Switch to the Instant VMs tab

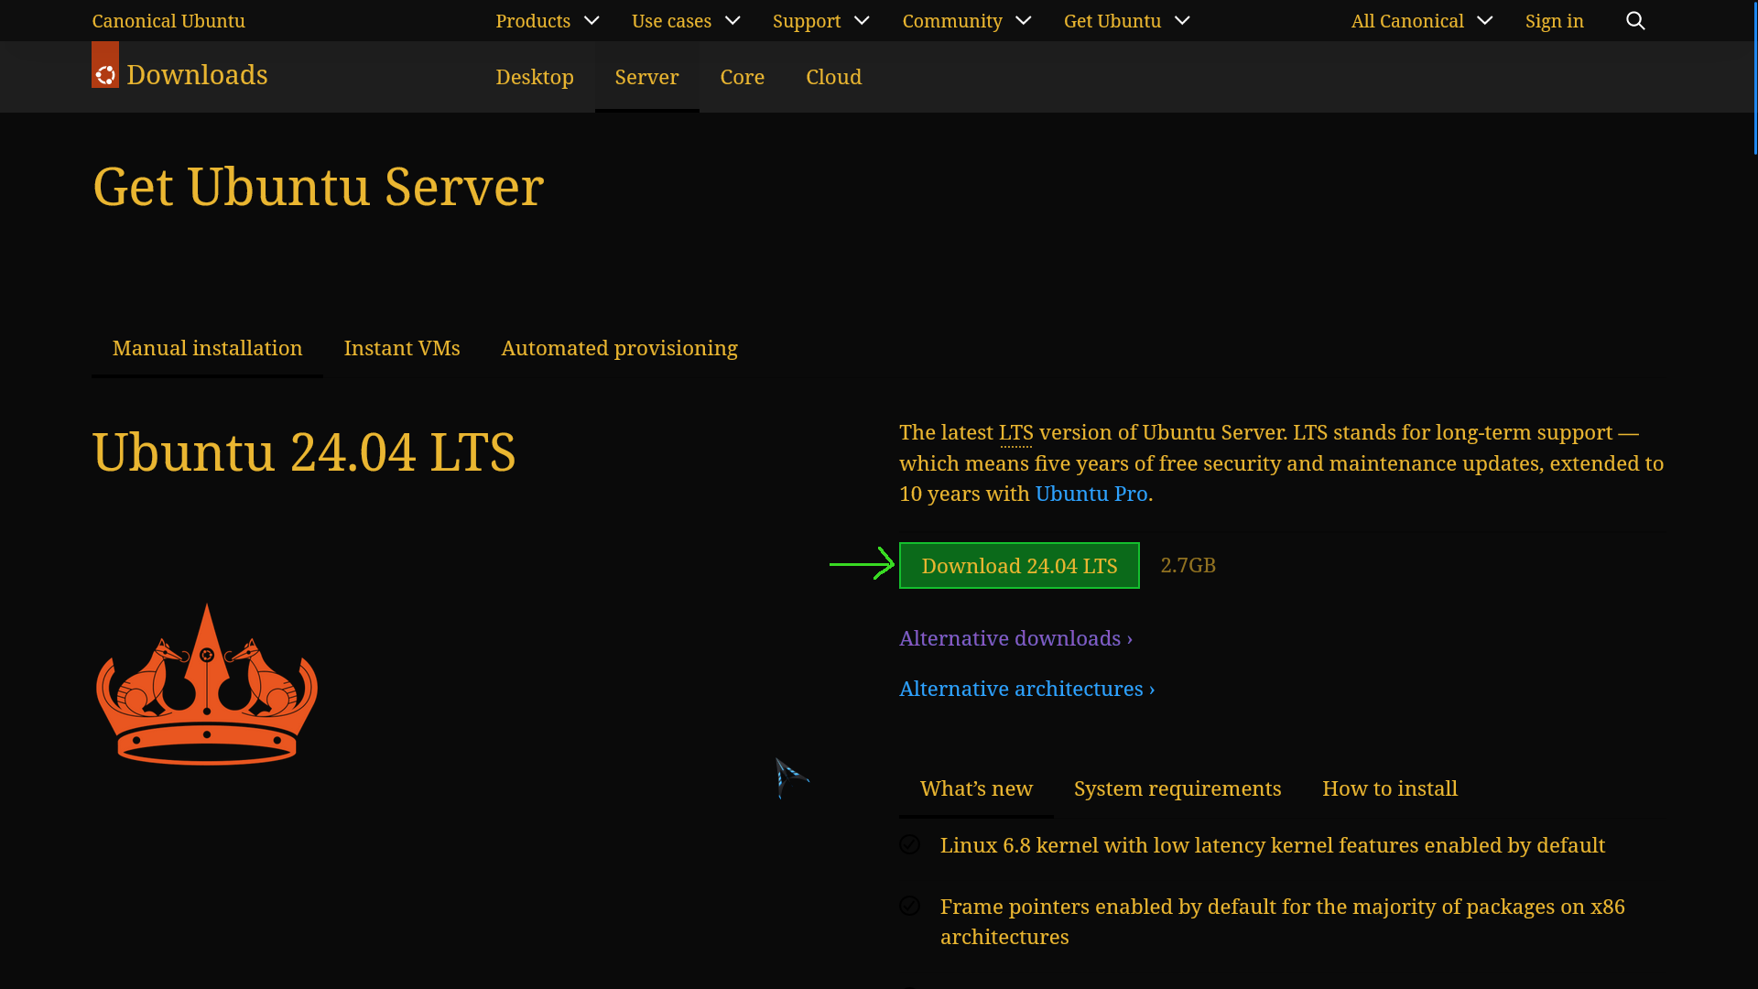pos(402,348)
